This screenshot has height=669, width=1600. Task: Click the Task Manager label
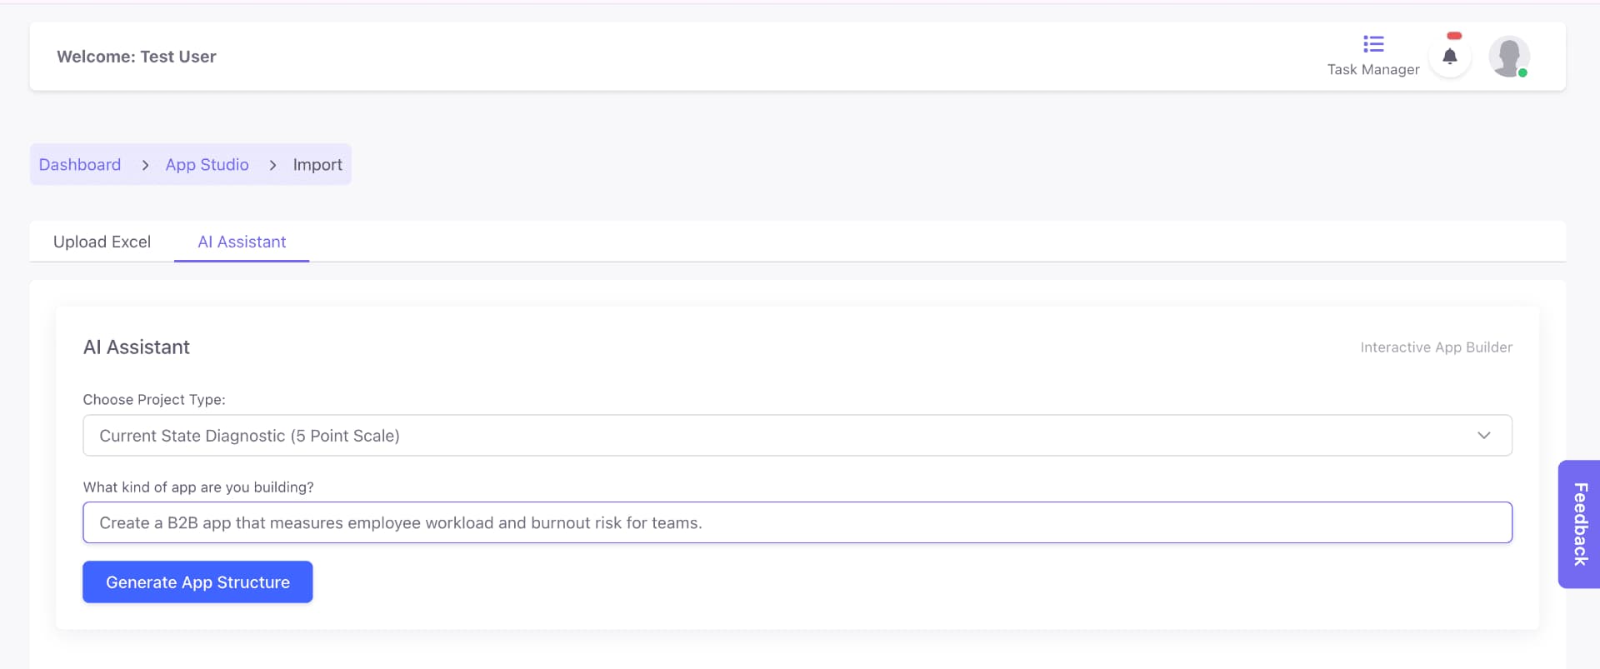(x=1373, y=70)
